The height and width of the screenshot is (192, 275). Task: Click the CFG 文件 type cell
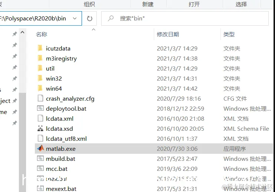pos(235,98)
